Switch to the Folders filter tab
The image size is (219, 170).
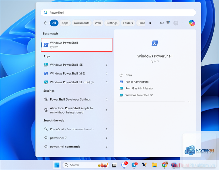point(128,23)
